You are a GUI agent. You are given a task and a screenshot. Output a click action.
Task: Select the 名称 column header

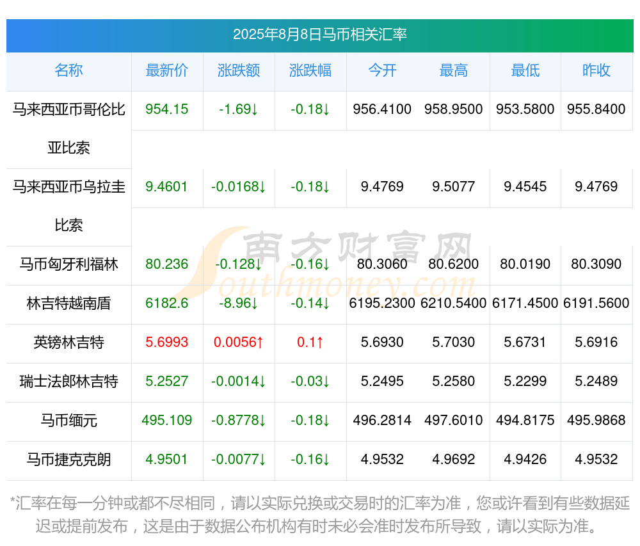[68, 70]
